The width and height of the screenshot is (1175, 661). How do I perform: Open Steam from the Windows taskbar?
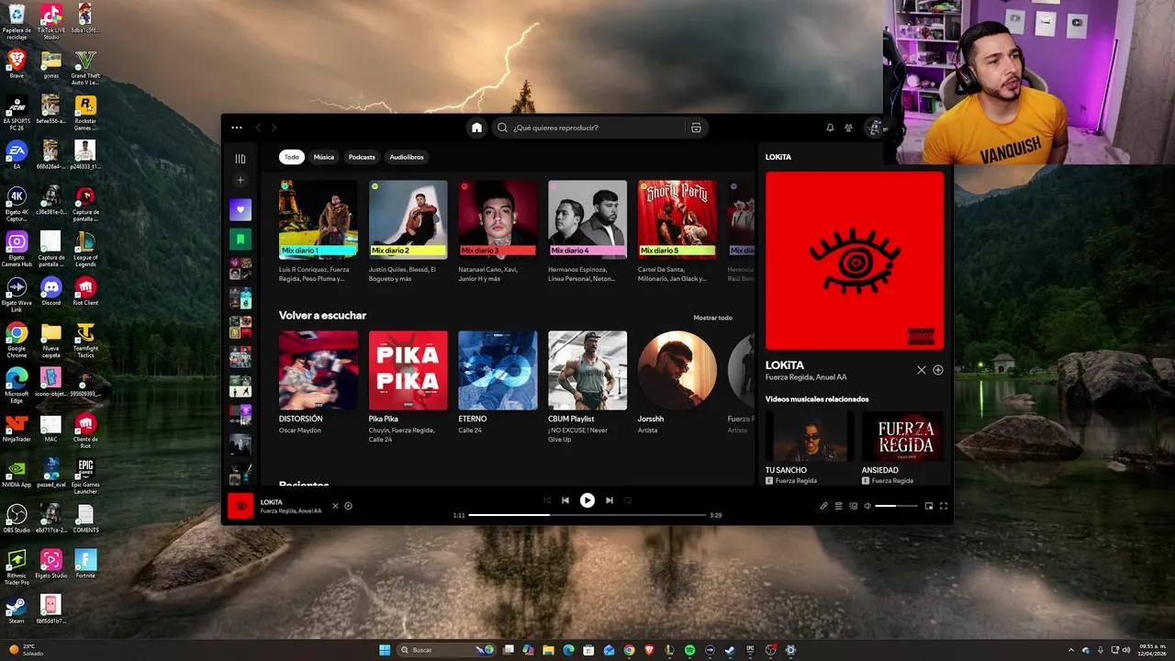(x=730, y=650)
